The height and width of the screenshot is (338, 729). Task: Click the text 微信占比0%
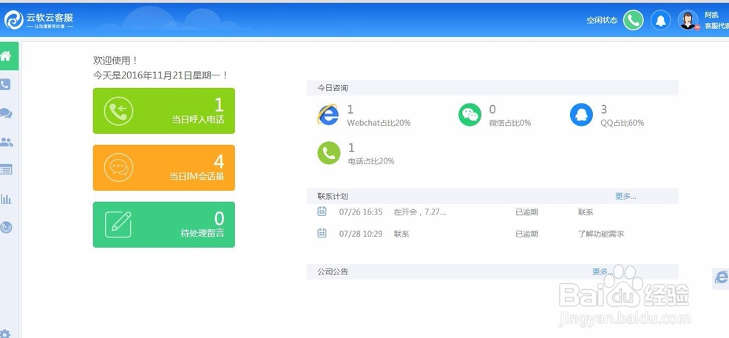click(x=510, y=123)
